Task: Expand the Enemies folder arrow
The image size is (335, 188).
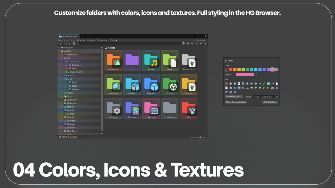Action: click(x=67, y=65)
